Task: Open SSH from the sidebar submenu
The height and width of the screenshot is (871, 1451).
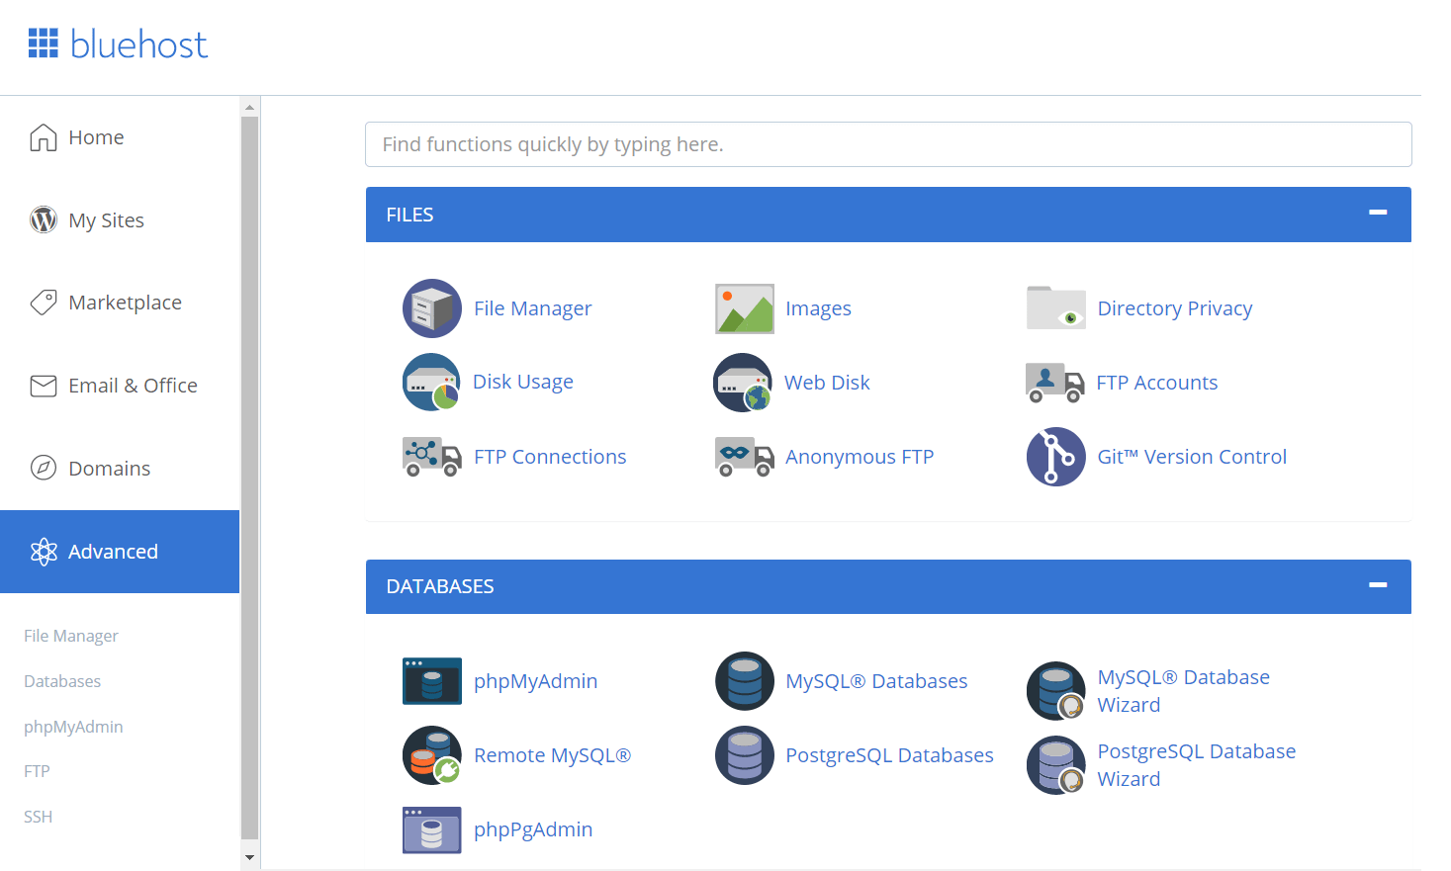Action: coord(38,816)
